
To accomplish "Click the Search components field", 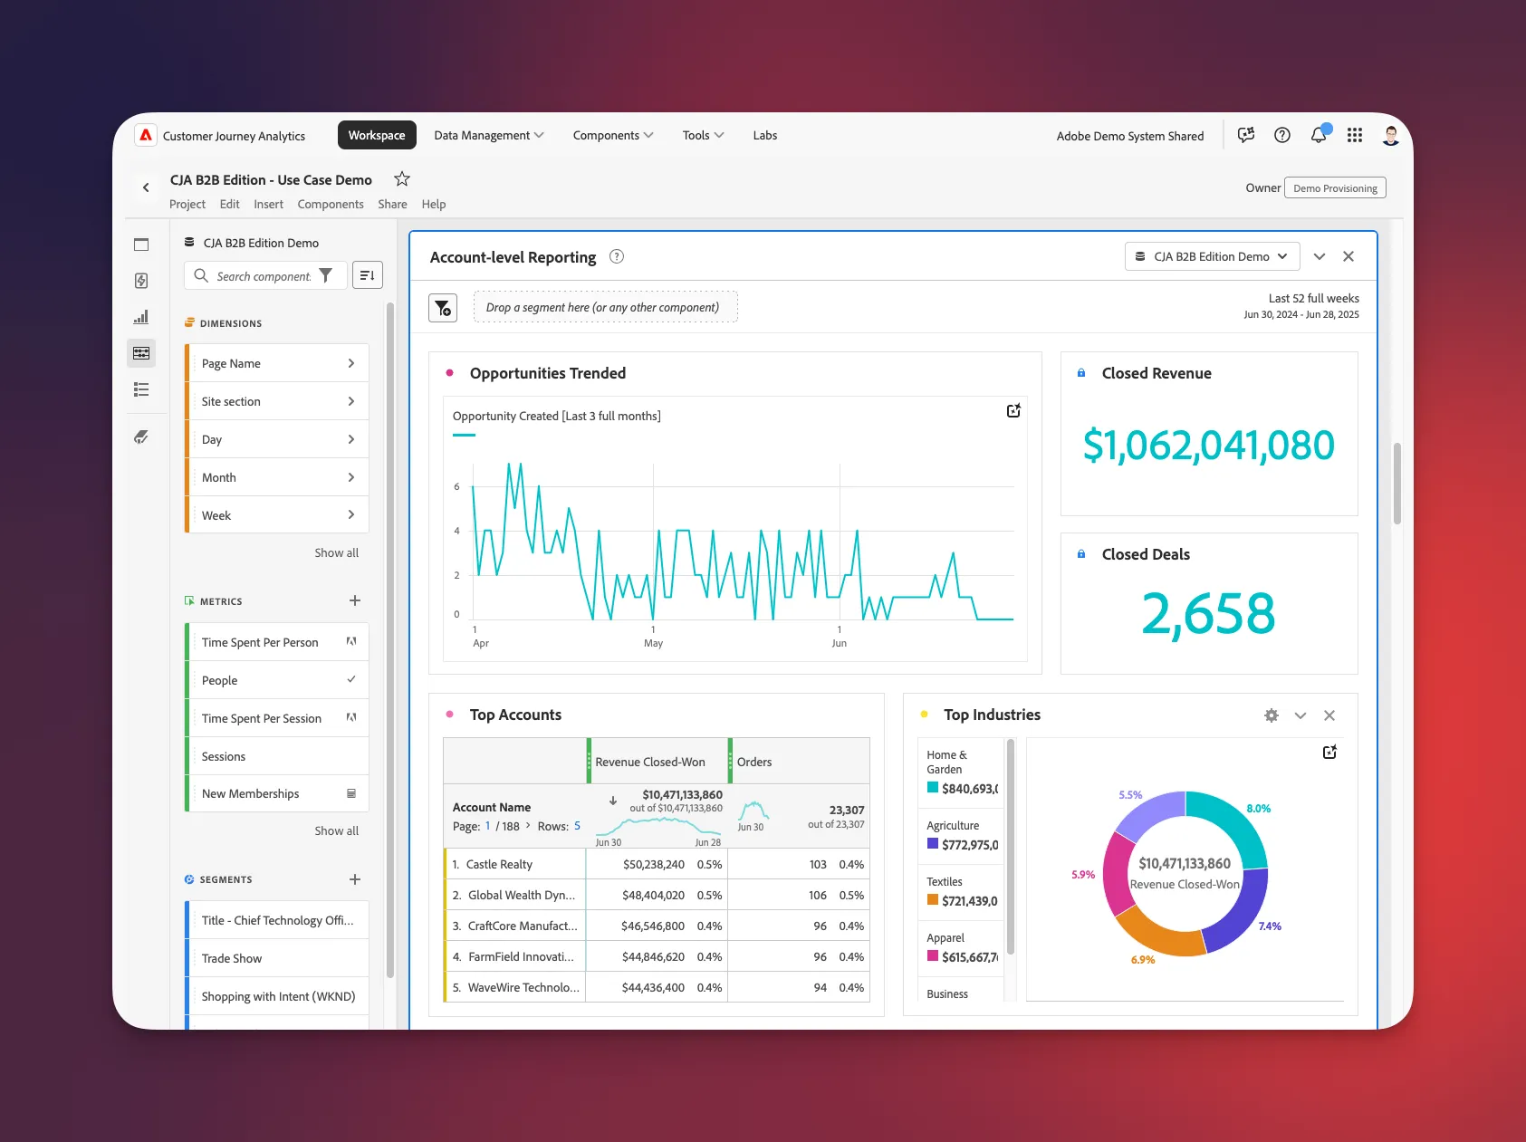I will click(264, 275).
